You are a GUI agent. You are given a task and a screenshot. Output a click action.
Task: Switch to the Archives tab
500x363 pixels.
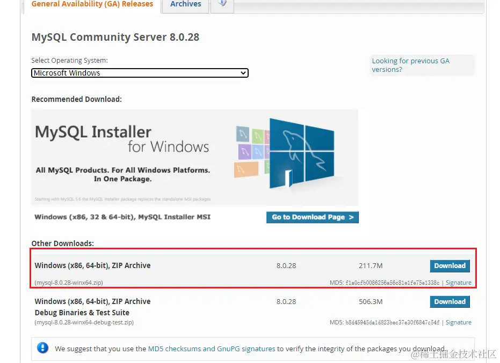186,4
